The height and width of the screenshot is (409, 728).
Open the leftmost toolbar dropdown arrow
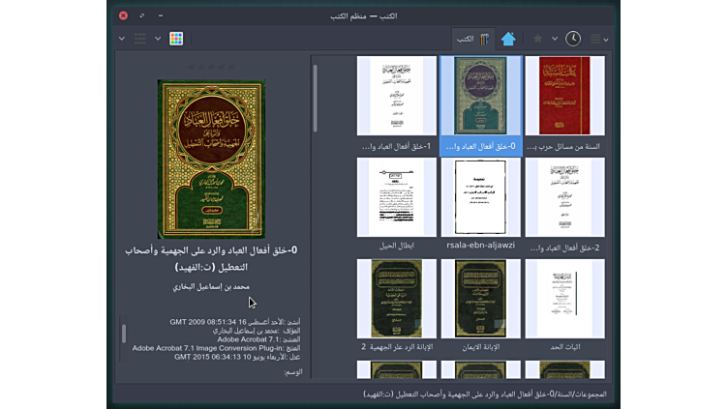[x=122, y=39]
